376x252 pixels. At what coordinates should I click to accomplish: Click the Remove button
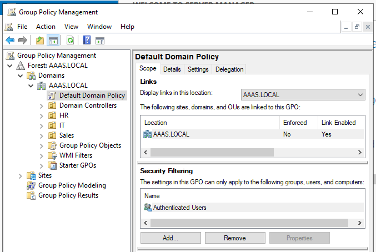[235, 238]
